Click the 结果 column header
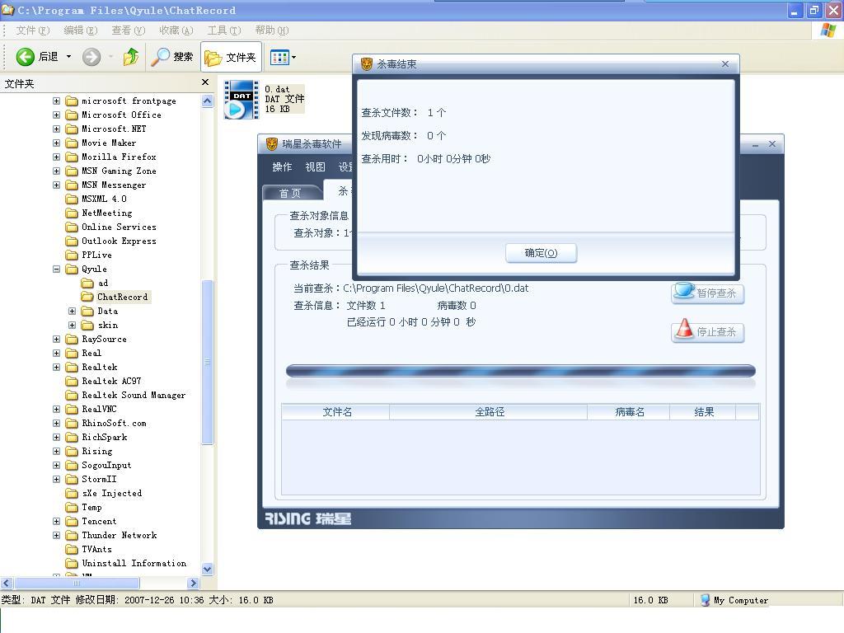 (702, 412)
